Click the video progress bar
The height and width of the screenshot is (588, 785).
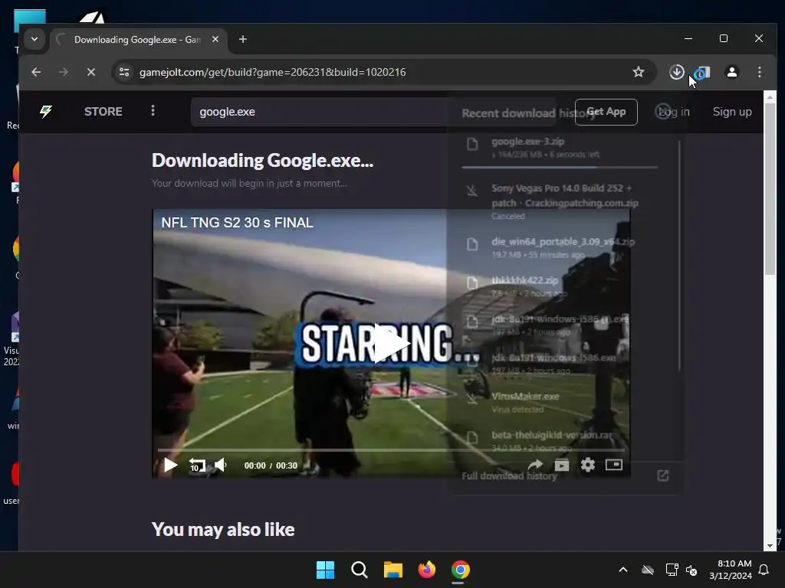click(x=391, y=450)
